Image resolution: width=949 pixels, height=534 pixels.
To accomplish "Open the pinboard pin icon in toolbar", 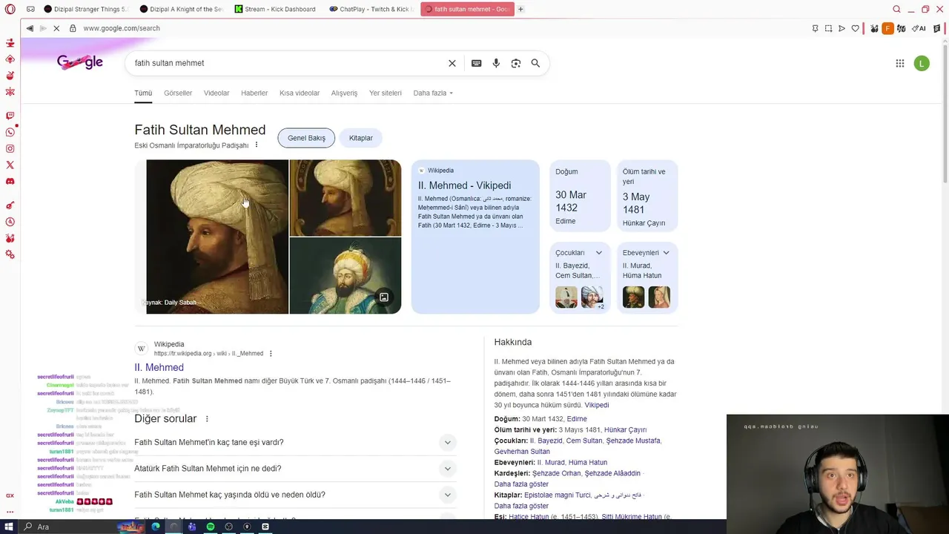I will click(x=815, y=28).
